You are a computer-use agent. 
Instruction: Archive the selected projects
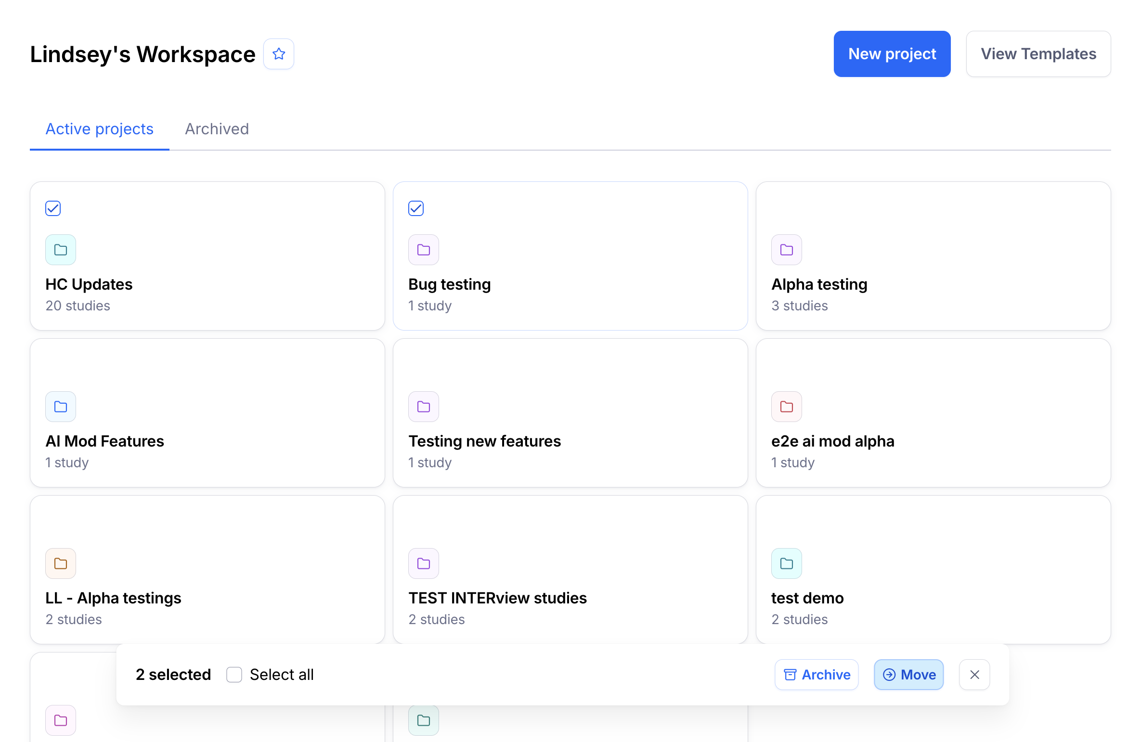pyautogui.click(x=817, y=675)
